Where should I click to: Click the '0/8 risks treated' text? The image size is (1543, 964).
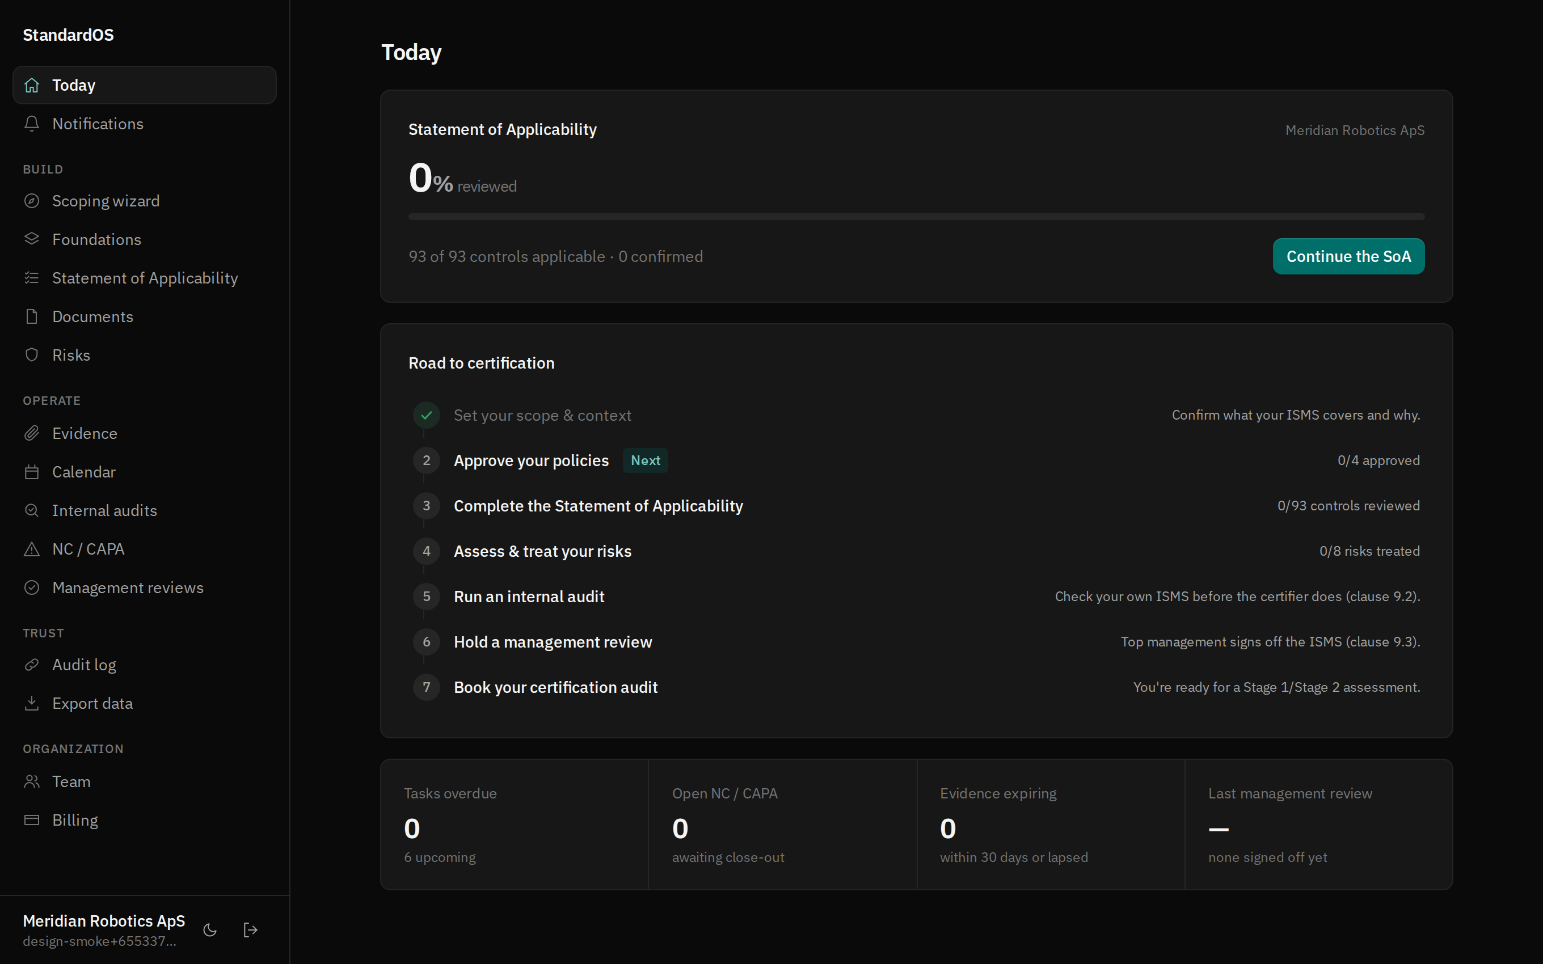coord(1369,551)
